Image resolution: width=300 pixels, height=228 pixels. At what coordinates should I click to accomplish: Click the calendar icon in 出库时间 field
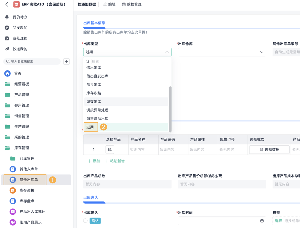click(262, 221)
